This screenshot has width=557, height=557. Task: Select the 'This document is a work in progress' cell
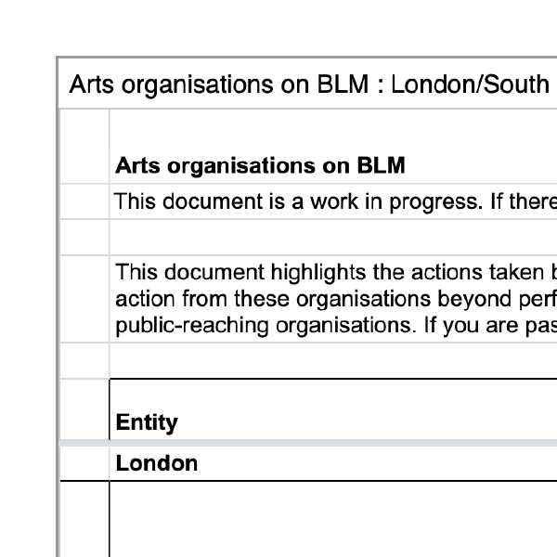333,201
